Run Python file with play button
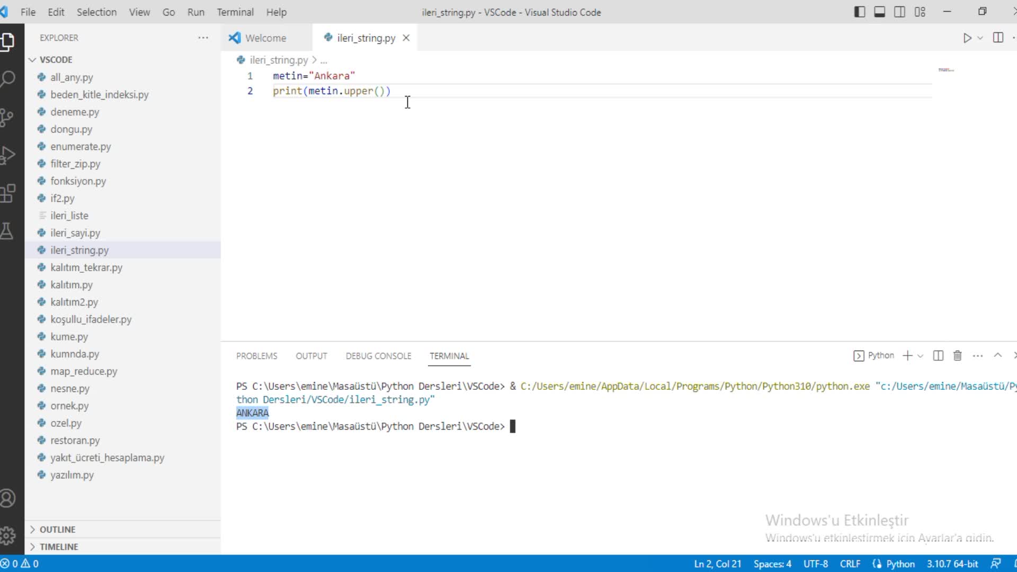 967,38
